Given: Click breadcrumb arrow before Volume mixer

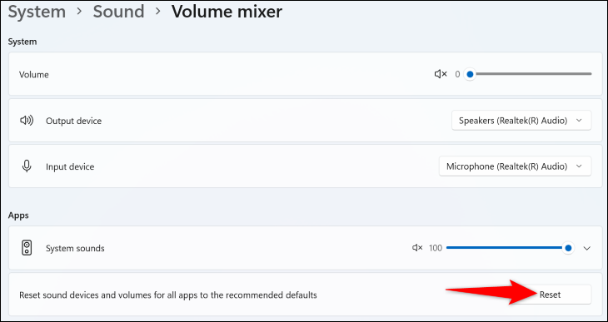Looking at the screenshot, I should tap(157, 12).
